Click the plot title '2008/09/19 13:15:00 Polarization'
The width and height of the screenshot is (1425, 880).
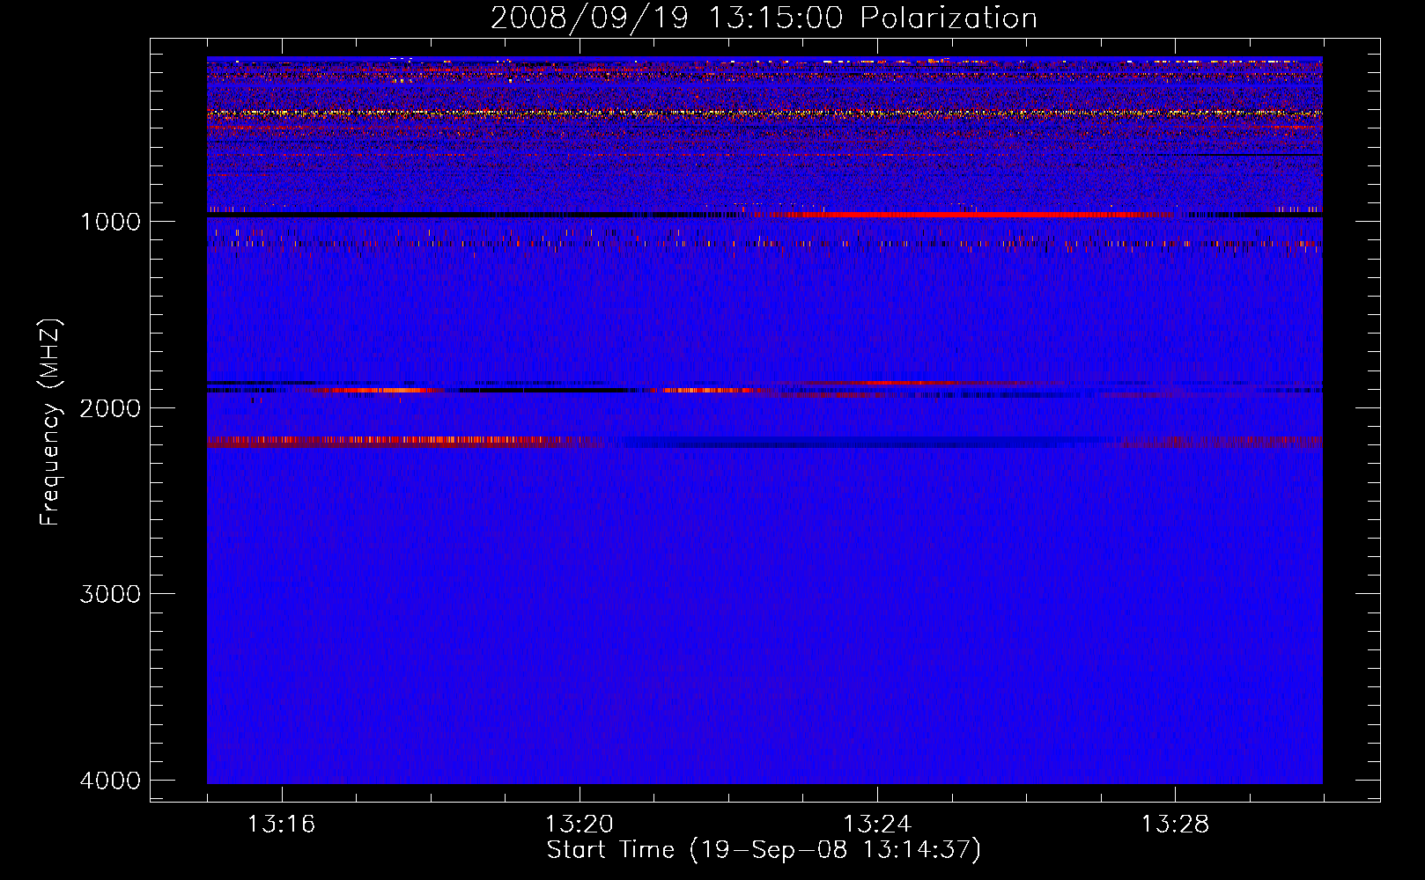pyautogui.click(x=764, y=18)
